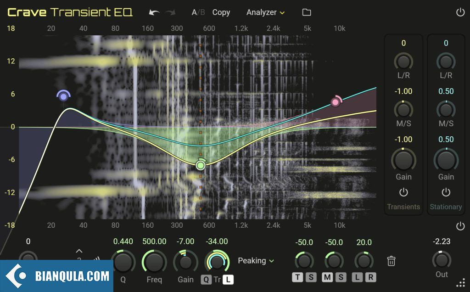Click the transient threshold knob showing -34.00
470x292 pixels.
pos(217,262)
